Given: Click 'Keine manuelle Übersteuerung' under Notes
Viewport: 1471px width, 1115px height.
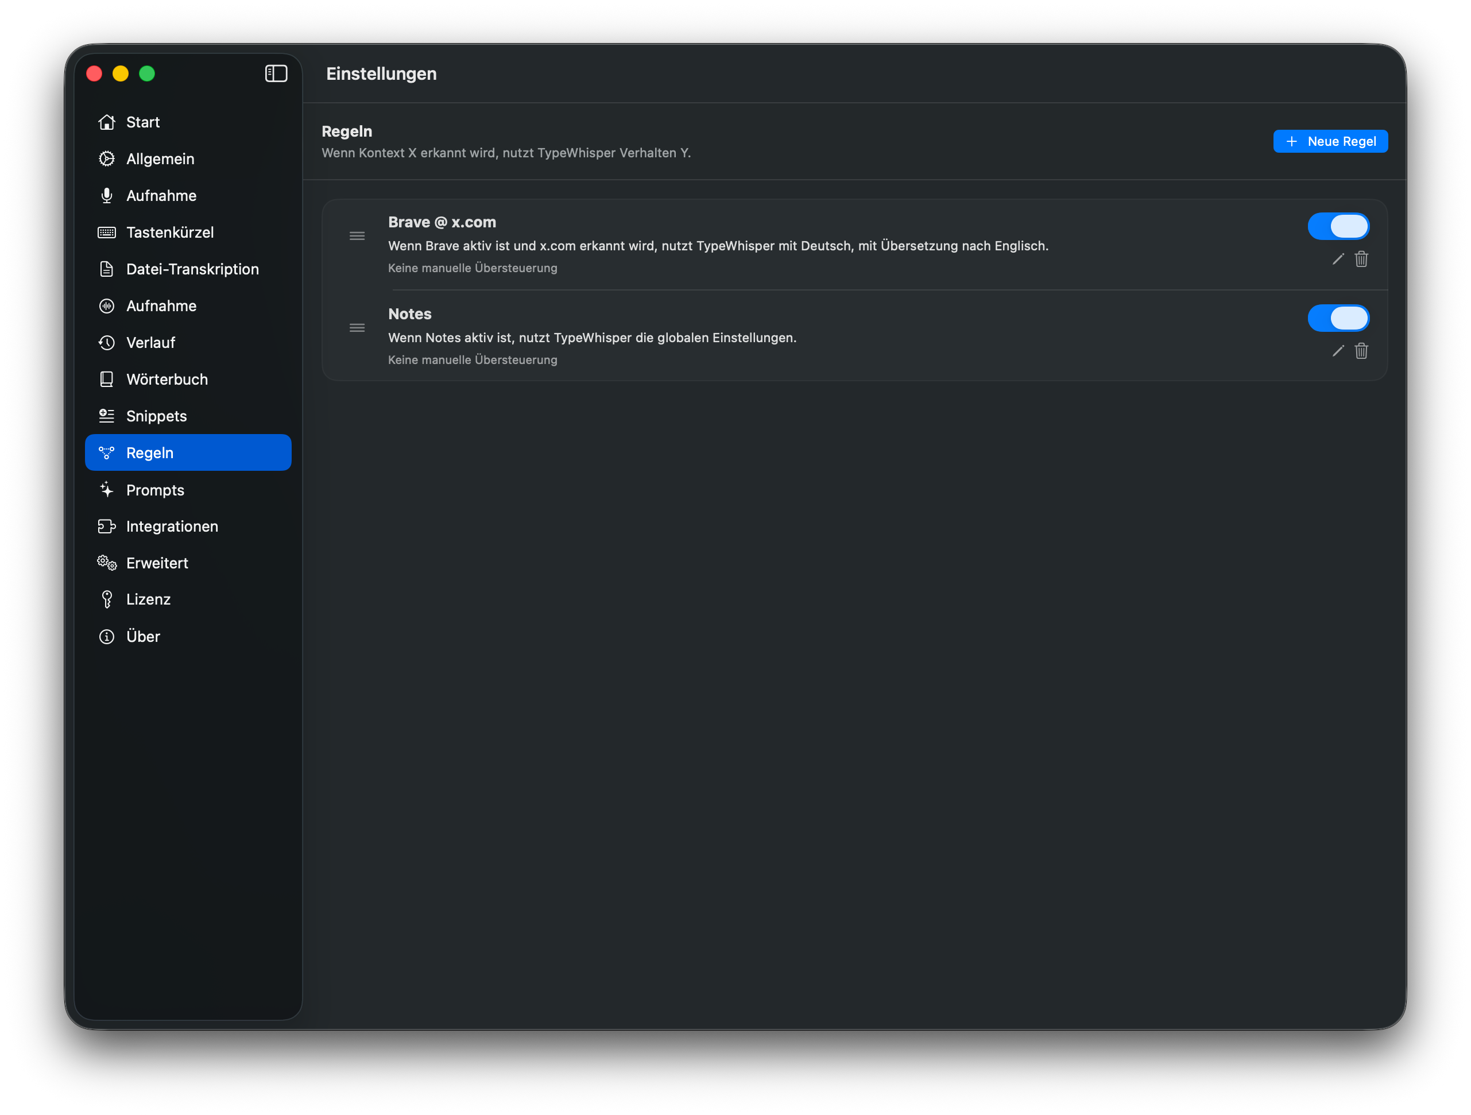Looking at the screenshot, I should (473, 359).
